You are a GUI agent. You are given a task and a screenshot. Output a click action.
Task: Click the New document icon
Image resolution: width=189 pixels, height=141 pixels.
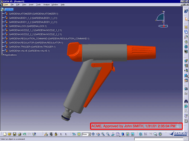pyautogui.click(x=5, y=134)
